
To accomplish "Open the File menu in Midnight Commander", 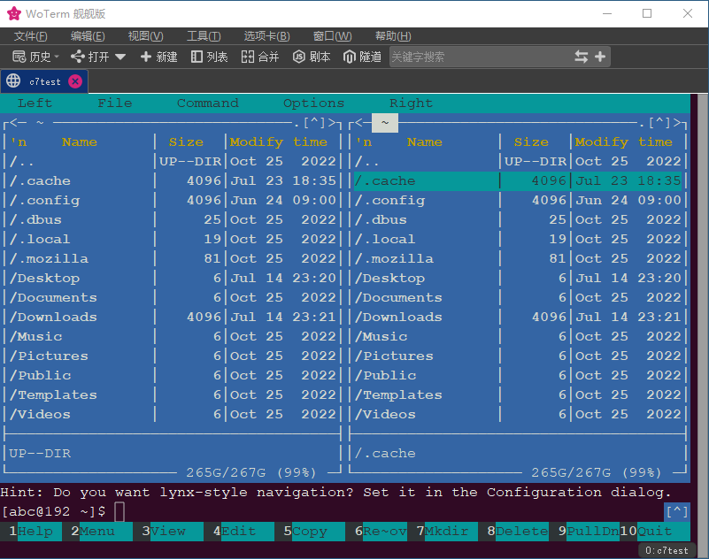I will (115, 103).
